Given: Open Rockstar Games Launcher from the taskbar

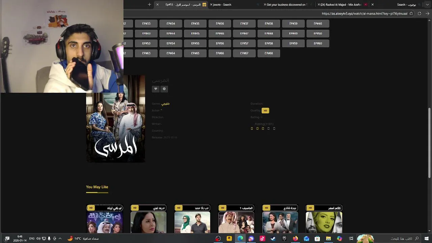Looking at the screenshot, I should point(229,239).
